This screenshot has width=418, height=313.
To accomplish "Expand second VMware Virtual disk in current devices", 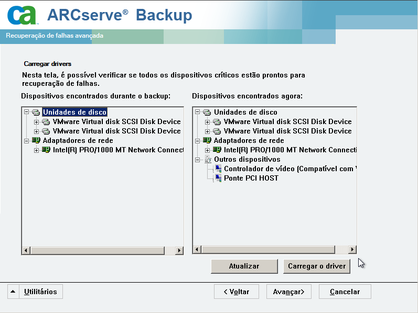I will point(207,131).
